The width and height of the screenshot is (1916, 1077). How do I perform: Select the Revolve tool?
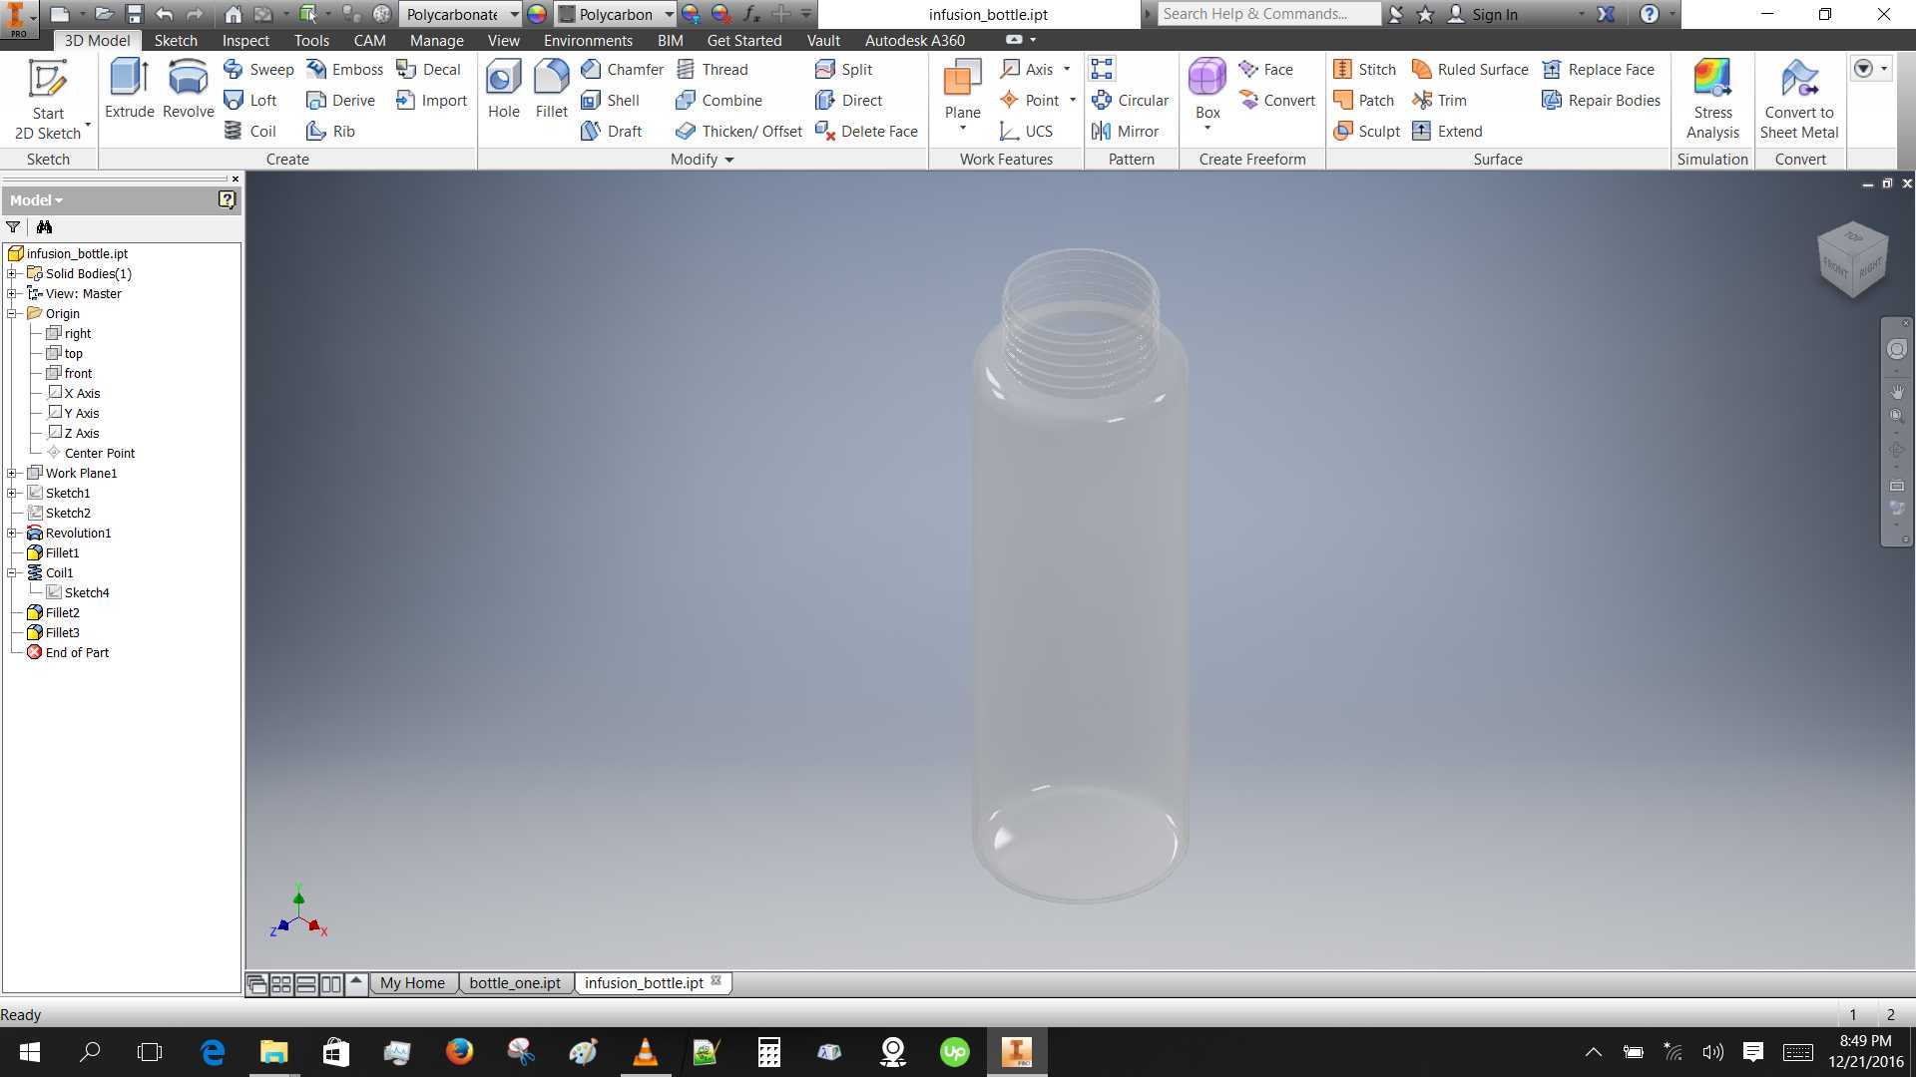(x=188, y=89)
